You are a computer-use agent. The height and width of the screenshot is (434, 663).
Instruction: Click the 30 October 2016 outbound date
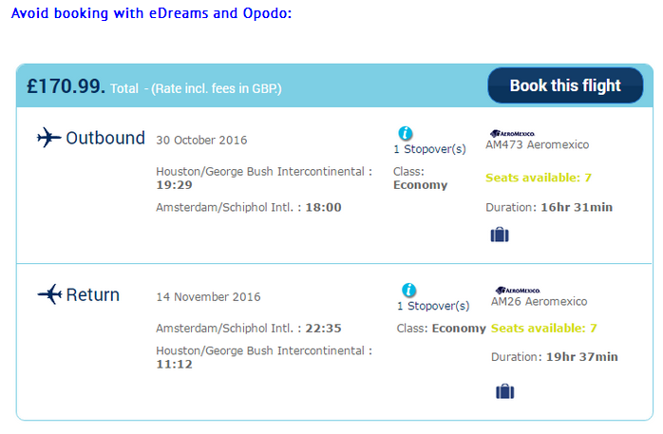[x=201, y=140]
